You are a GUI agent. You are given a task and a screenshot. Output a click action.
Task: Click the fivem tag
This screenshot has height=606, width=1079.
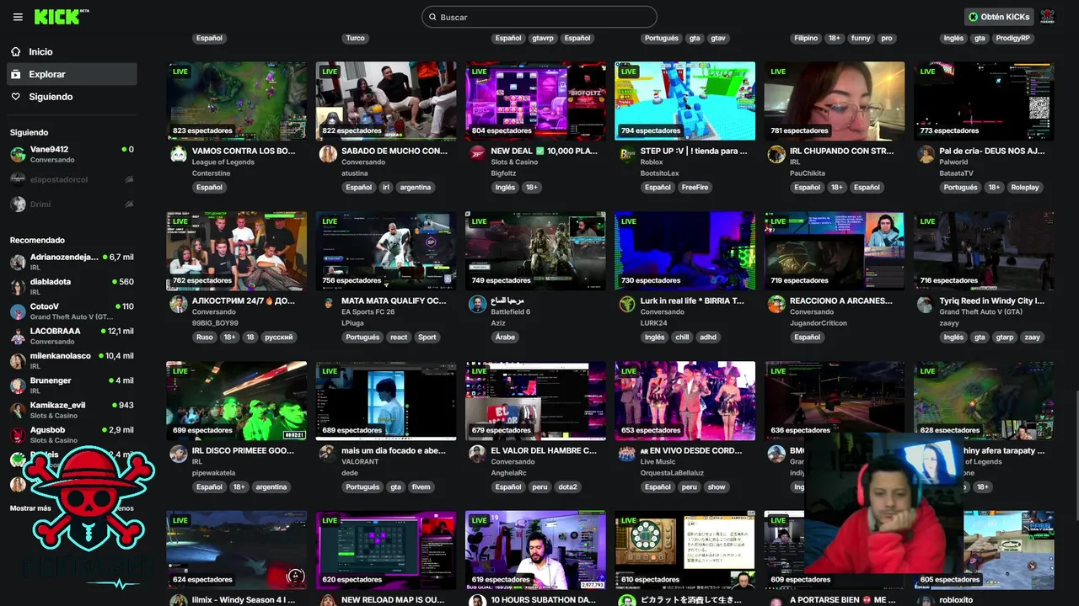[x=421, y=487]
